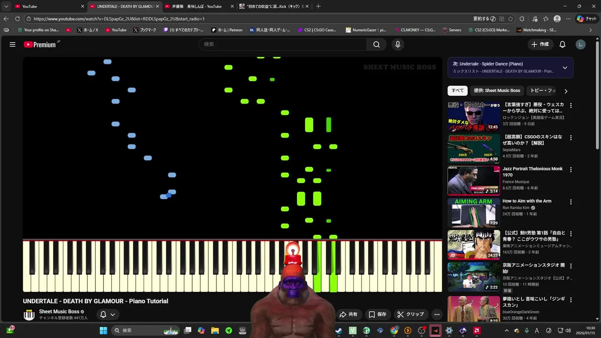Click the 保存 save button
The image size is (601, 338).
pyautogui.click(x=378, y=315)
